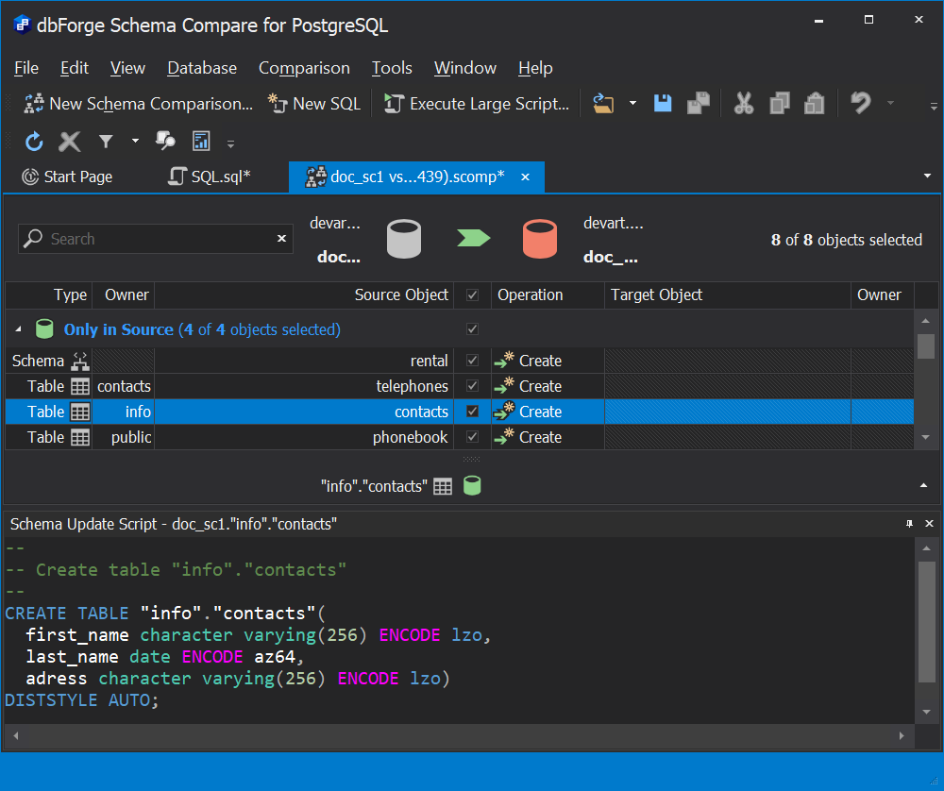Collapse the Only in Source group
Screen dimensions: 944x791
coord(18,329)
